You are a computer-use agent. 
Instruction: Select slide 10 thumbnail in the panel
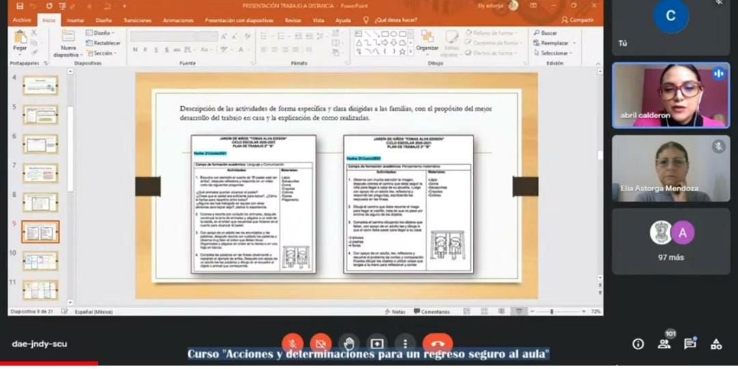click(x=40, y=260)
